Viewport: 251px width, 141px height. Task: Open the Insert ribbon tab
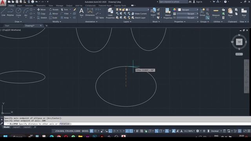click(20, 5)
